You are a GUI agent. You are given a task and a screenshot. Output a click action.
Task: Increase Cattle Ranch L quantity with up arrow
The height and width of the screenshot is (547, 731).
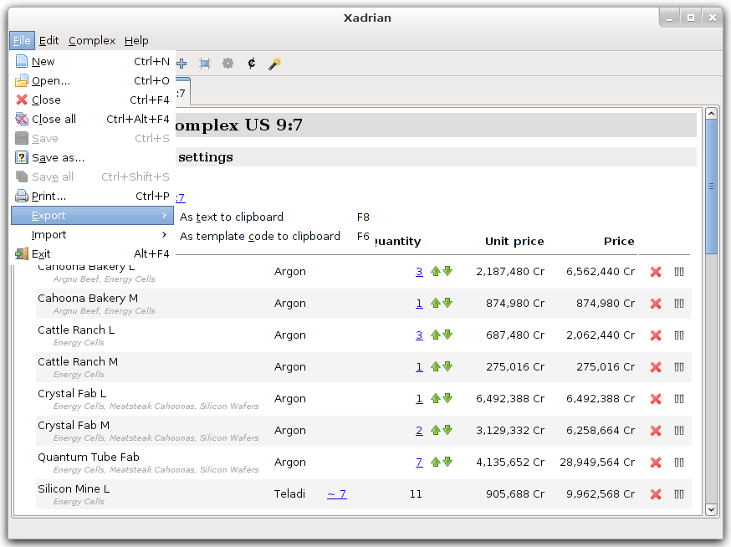(436, 335)
